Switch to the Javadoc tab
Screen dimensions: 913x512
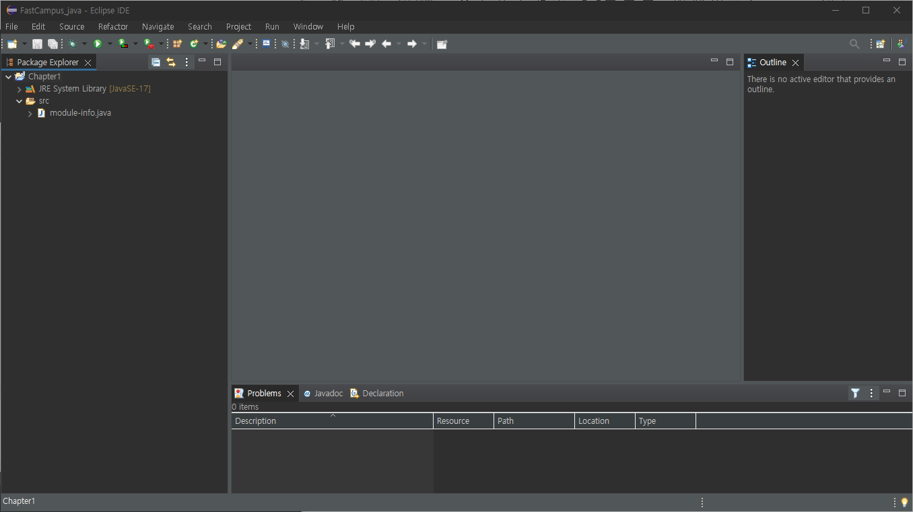[323, 394]
